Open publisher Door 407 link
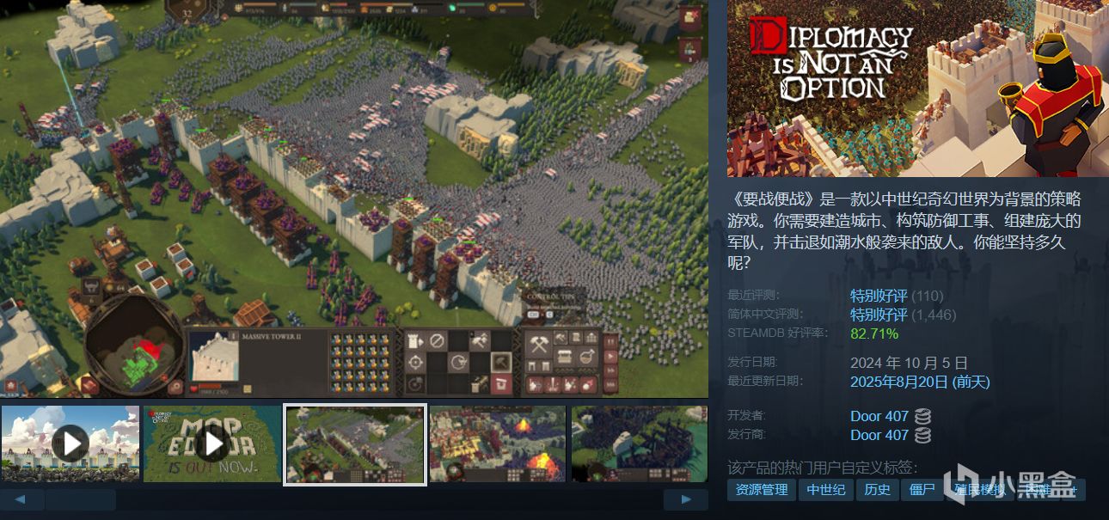This screenshot has width=1109, height=520. pyautogui.click(x=879, y=435)
